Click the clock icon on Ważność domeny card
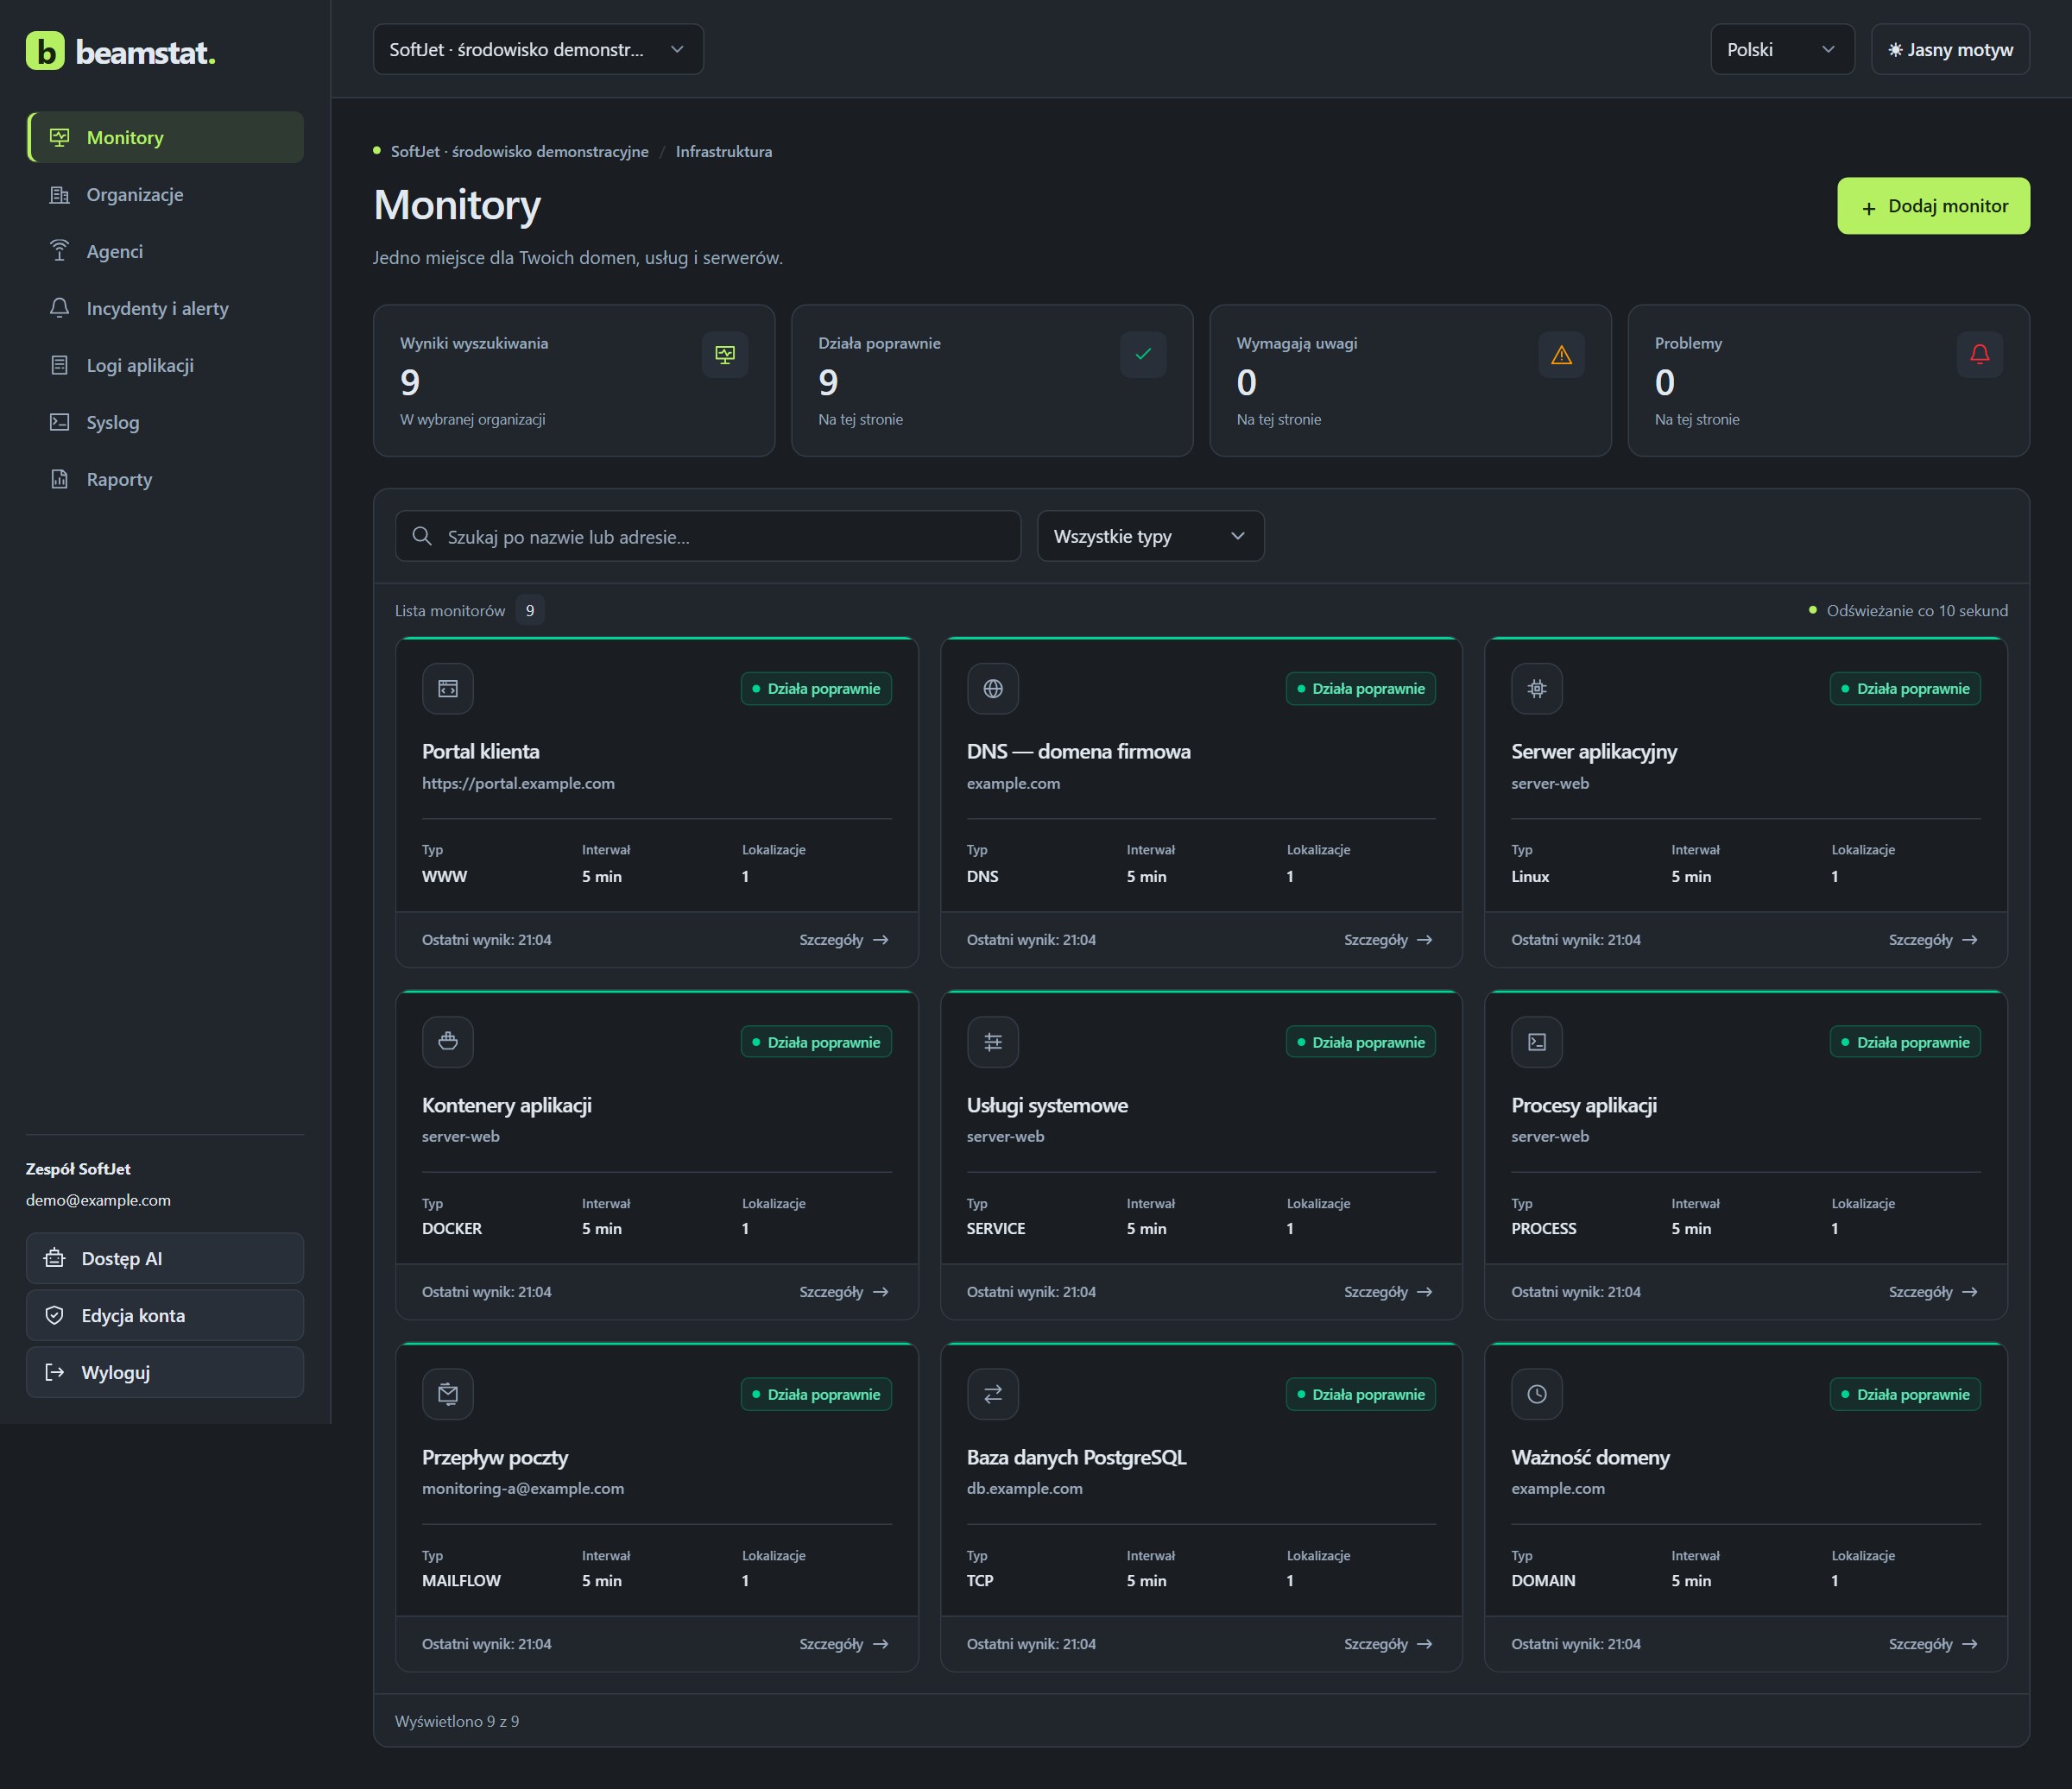 [x=1537, y=1395]
